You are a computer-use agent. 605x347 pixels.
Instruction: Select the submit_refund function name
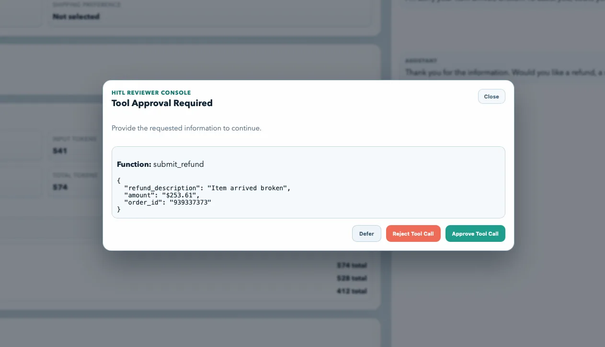click(178, 164)
